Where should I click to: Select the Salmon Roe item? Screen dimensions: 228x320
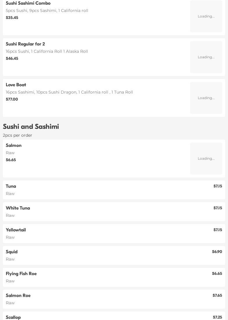coord(18,296)
